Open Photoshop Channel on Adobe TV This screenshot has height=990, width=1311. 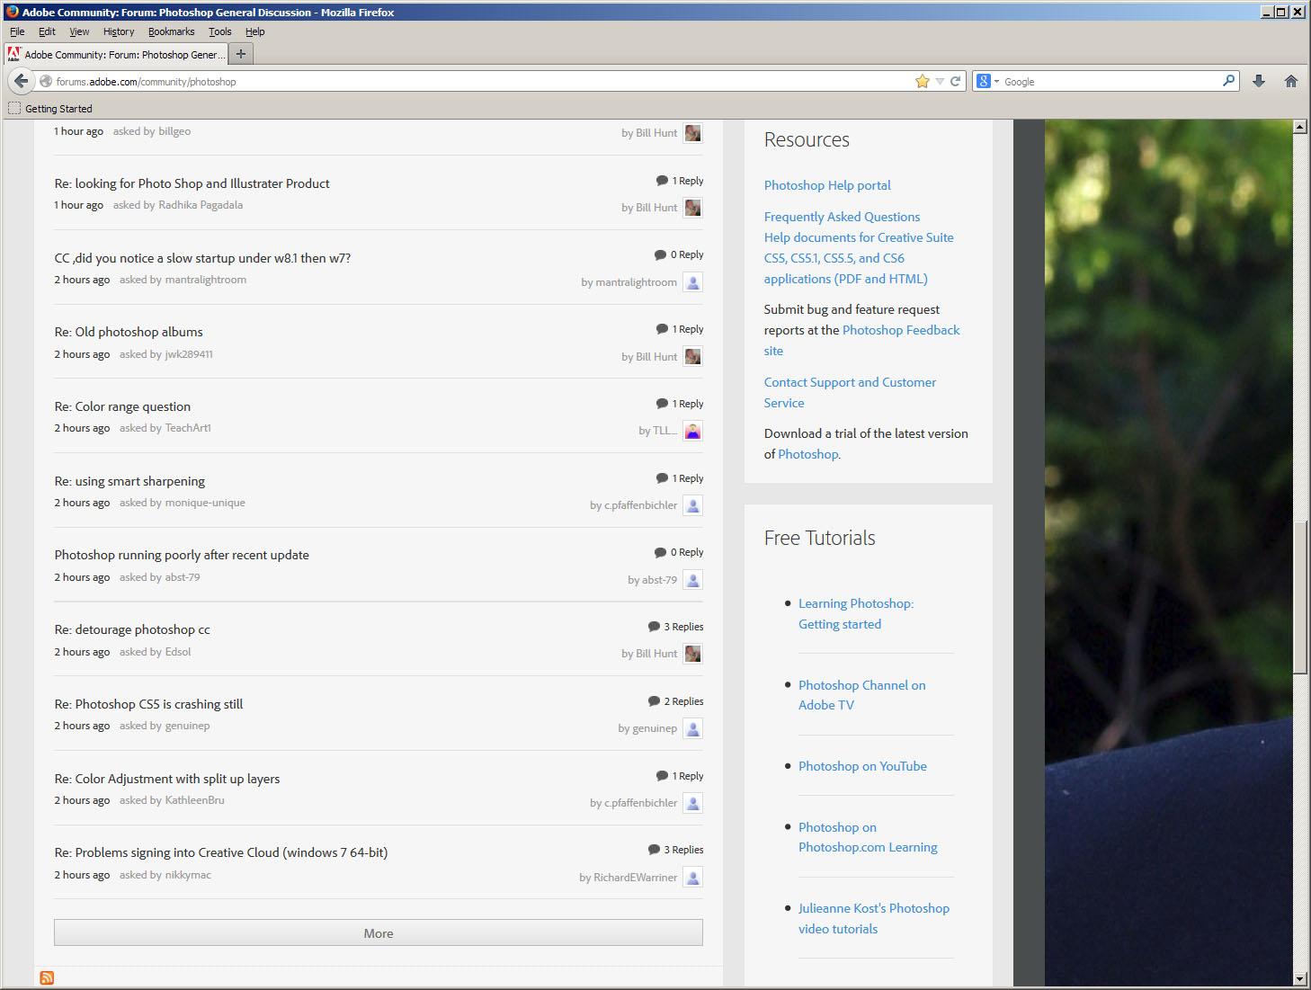coord(861,695)
